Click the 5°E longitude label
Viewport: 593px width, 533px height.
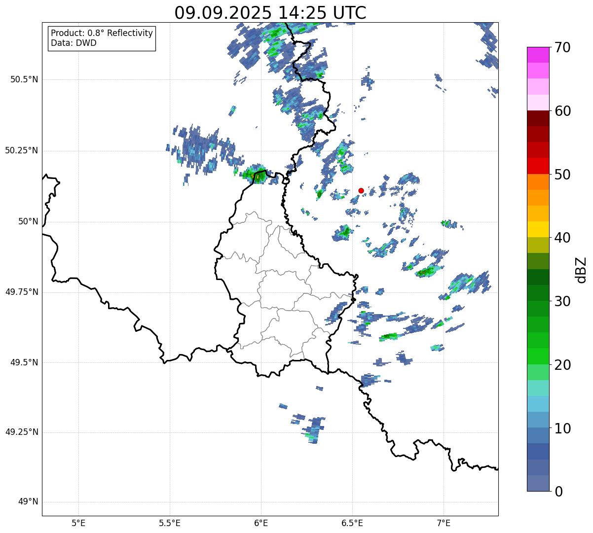78,523
